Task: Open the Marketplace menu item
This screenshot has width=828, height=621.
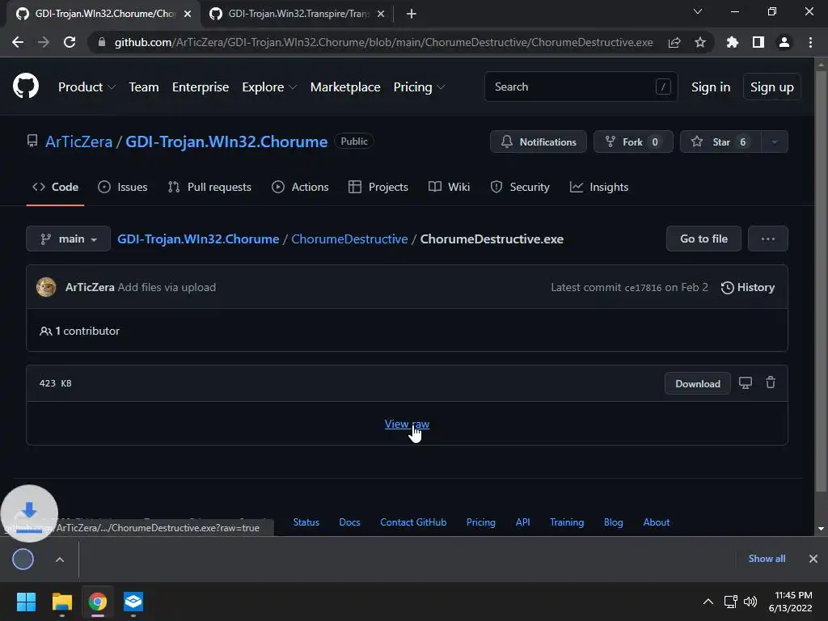Action: pyautogui.click(x=345, y=87)
